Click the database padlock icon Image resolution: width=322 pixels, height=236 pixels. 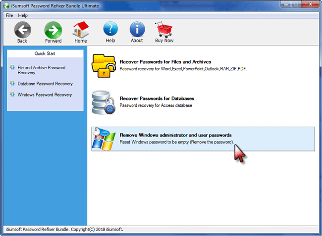click(x=104, y=102)
